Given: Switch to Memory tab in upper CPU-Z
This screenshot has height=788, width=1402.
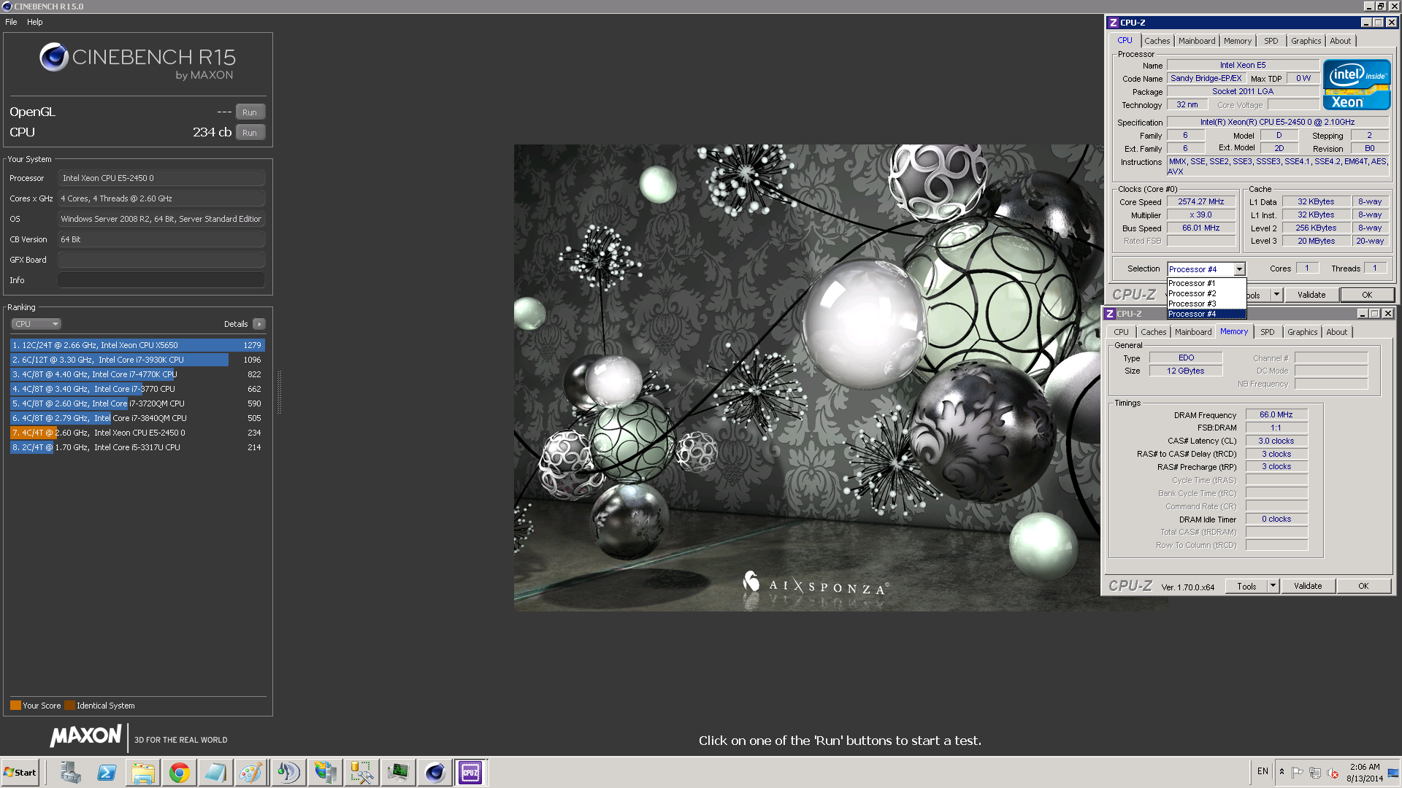Looking at the screenshot, I should (1238, 41).
